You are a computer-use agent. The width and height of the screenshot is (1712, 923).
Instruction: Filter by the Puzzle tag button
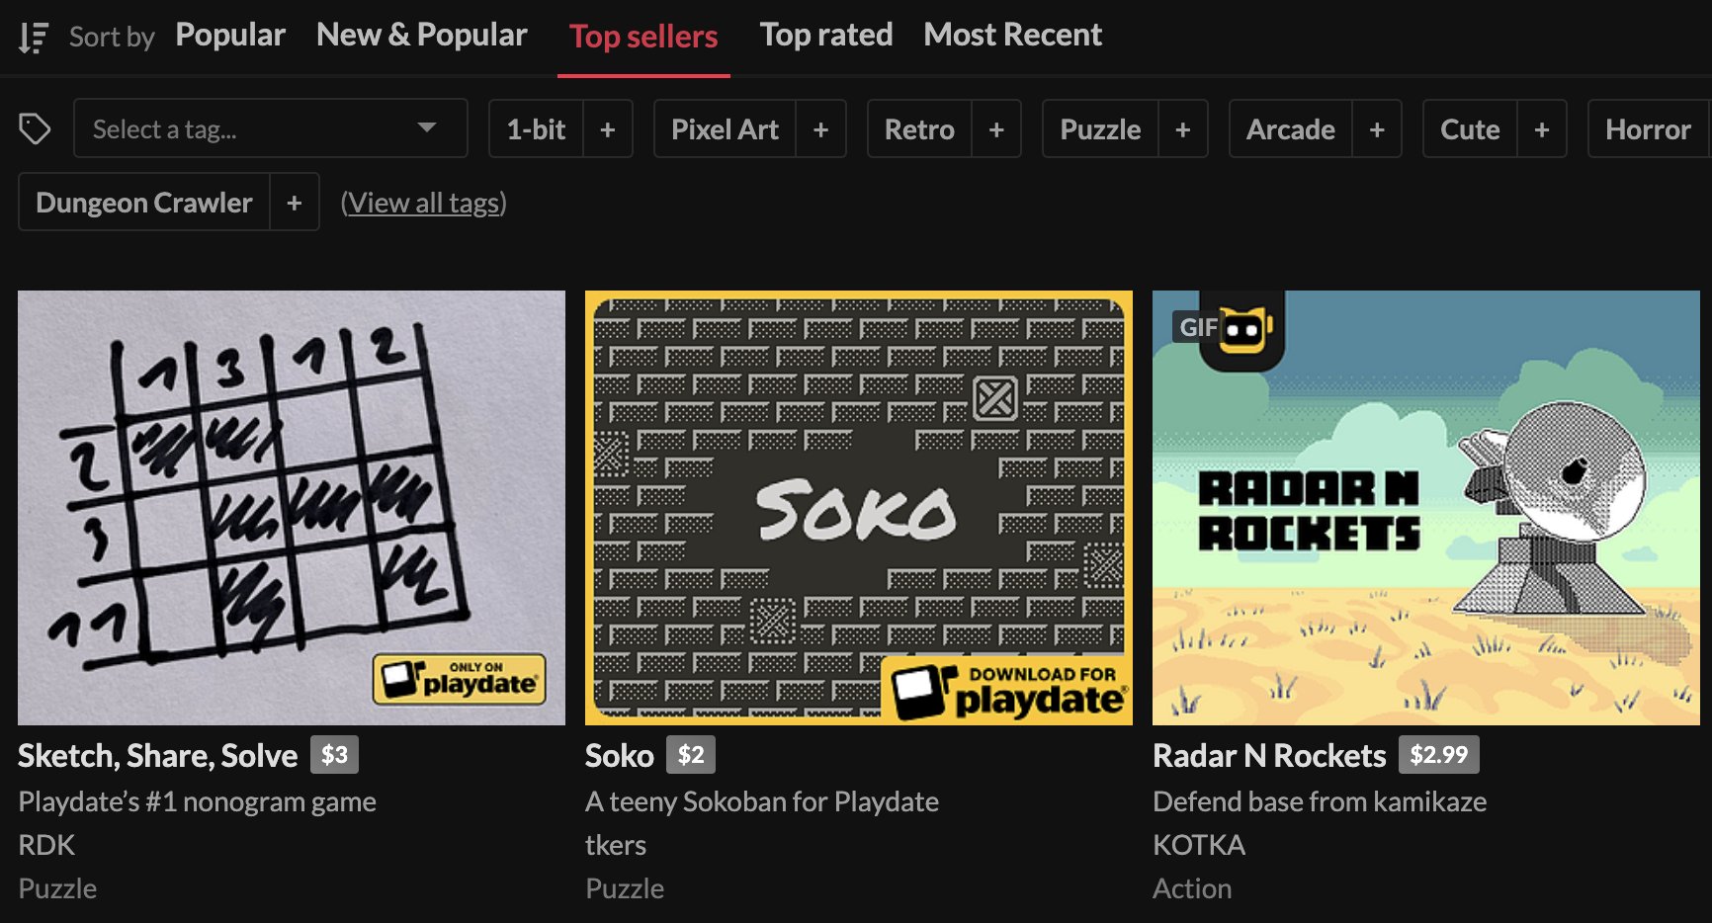[x=1100, y=128]
